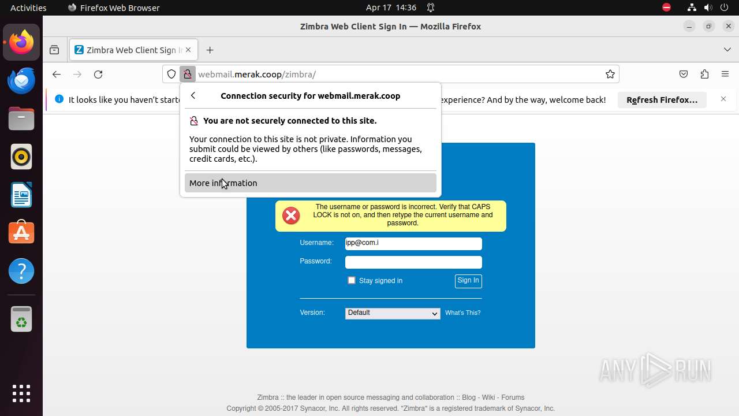
Task: Open the Firefox View icon
Action: tap(54, 50)
